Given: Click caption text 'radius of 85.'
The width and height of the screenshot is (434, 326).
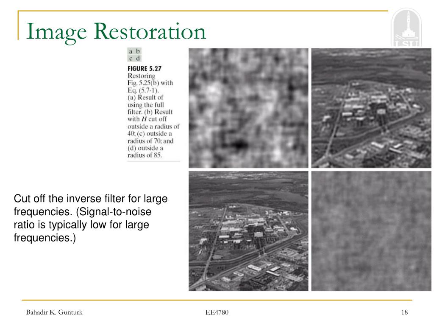Looking at the screenshot, I should (145, 155).
